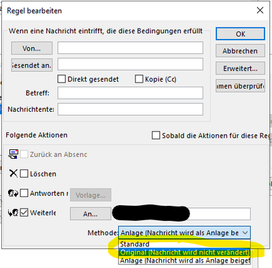Pick the Anlage (Nachricht wird als Anlage) list entry
This screenshot has height=268, width=272.
(x=184, y=260)
